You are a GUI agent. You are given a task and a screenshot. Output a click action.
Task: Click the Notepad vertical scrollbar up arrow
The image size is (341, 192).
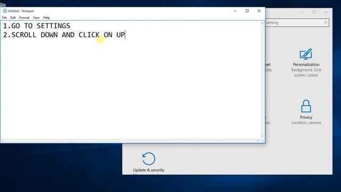[263, 23]
